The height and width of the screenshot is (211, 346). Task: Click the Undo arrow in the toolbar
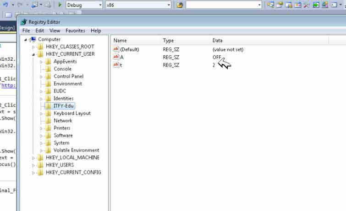tap(5, 5)
